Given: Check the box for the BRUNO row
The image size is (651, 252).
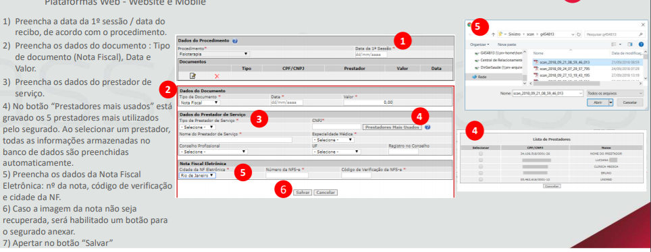Looking at the screenshot, I should [481, 173].
